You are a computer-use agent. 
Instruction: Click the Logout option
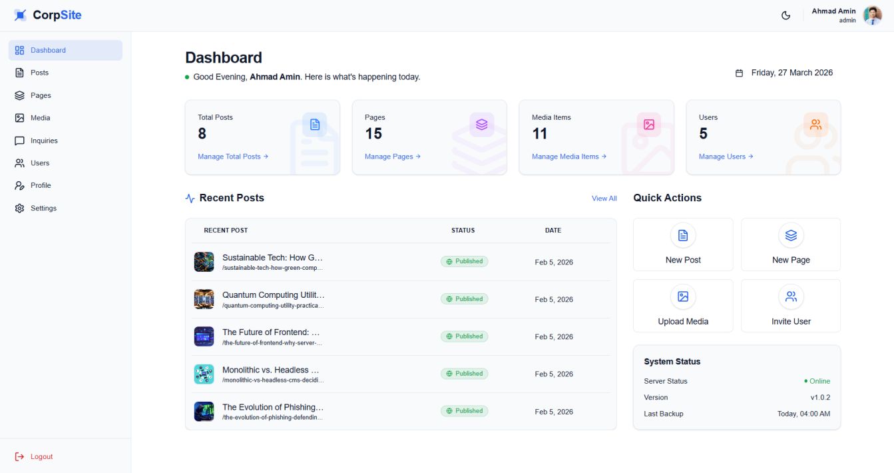click(34, 456)
